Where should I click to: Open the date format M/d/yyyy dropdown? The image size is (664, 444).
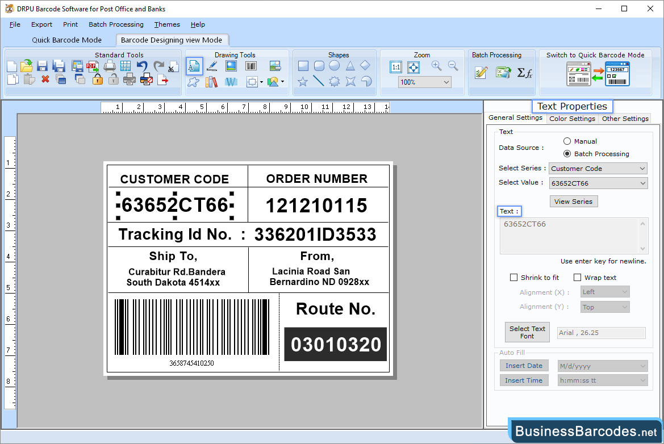pyautogui.click(x=603, y=366)
